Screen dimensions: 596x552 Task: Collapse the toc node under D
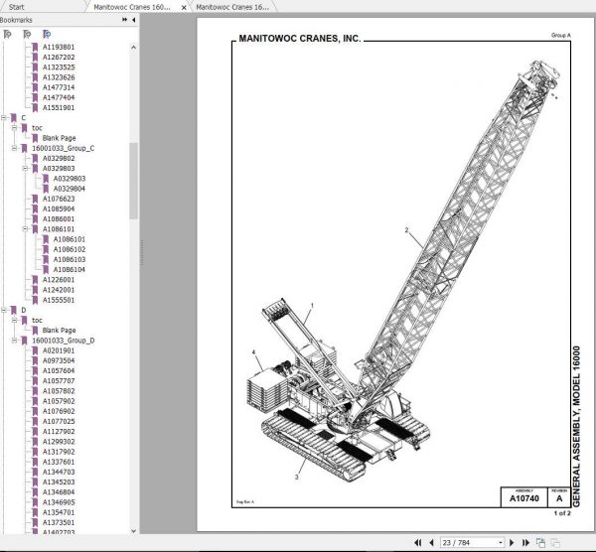[x=15, y=321]
